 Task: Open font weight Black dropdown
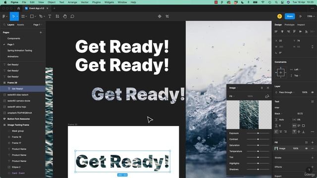pos(278,114)
